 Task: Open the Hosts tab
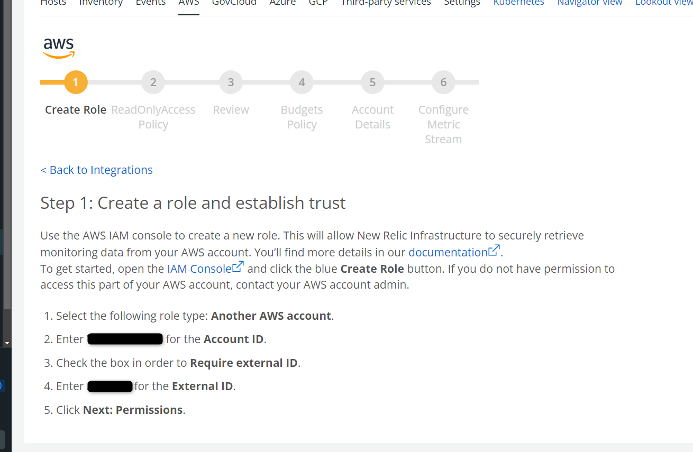[x=53, y=3]
